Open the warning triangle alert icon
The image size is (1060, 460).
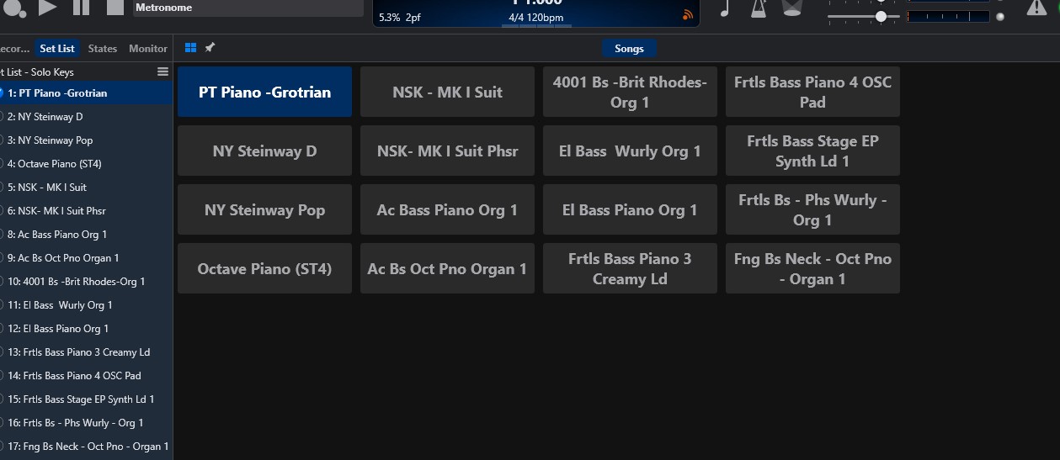coord(1036,8)
